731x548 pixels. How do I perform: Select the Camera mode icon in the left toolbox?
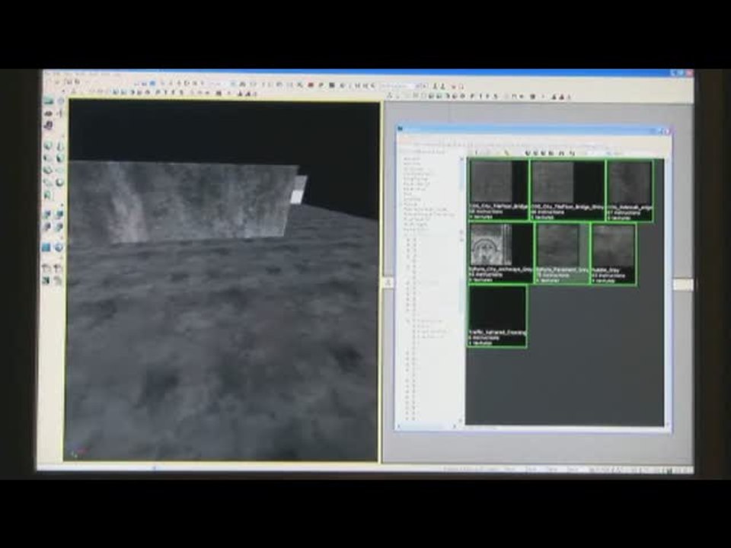click(x=49, y=101)
